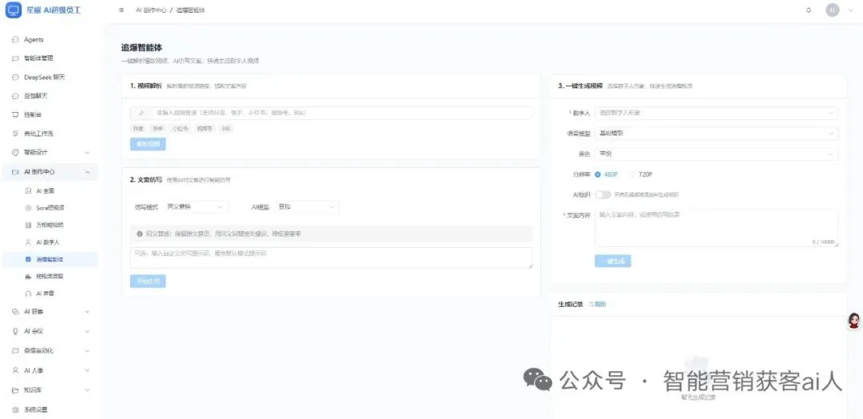Open the 仿写模式 dropdown
863x419 pixels.
tap(196, 206)
